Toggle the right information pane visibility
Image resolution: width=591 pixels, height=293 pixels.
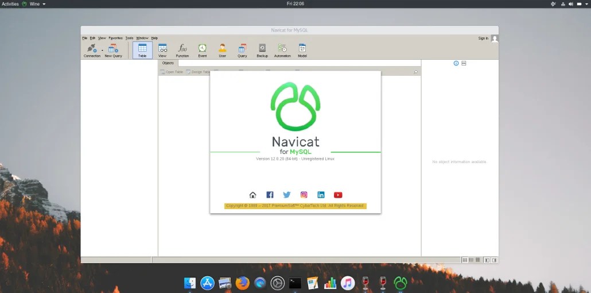point(494,260)
